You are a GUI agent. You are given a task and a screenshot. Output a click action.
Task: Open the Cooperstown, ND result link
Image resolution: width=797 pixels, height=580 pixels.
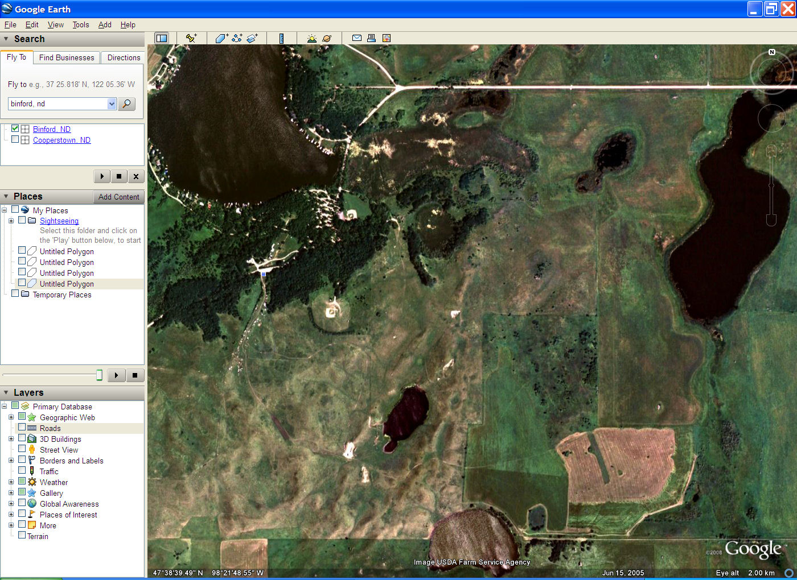pos(61,140)
